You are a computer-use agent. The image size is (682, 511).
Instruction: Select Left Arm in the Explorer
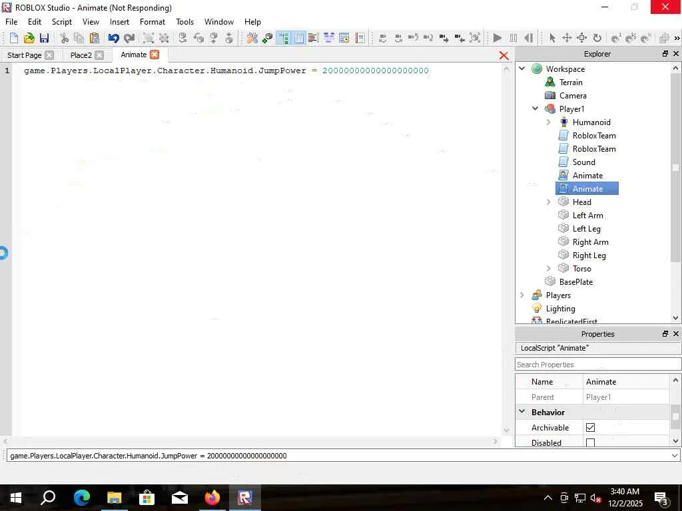click(587, 216)
